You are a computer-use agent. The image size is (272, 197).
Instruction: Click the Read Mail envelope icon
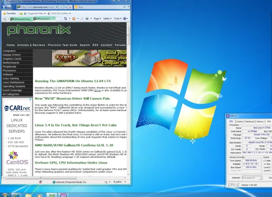pos(82,19)
